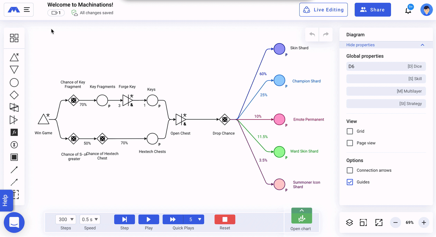Enable the Grid checkbox

tap(350, 131)
